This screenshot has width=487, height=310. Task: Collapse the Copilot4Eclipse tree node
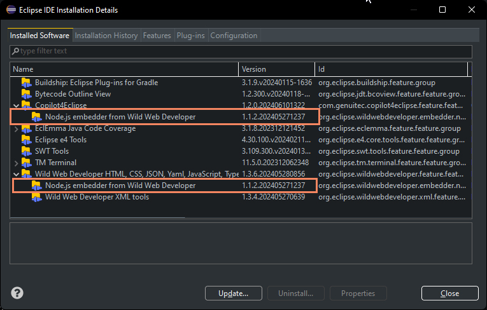pos(16,105)
